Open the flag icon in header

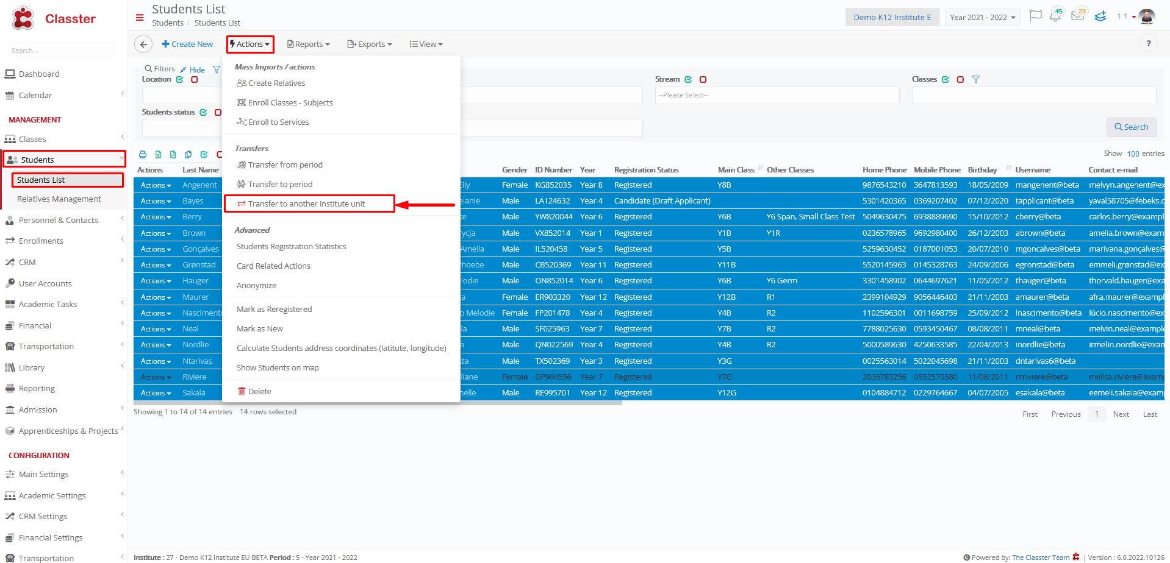pyautogui.click(x=1035, y=16)
